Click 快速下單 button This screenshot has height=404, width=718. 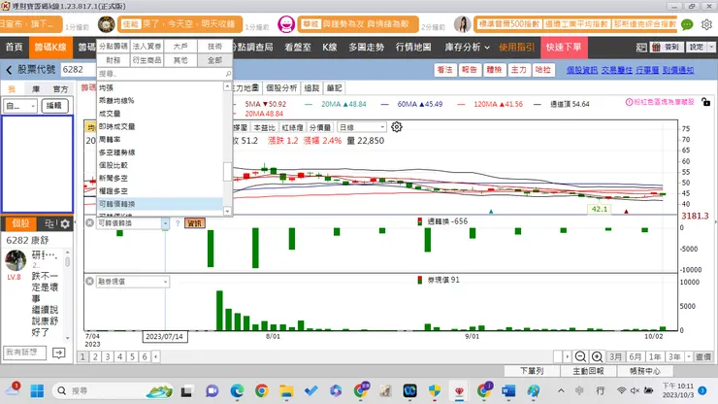564,48
